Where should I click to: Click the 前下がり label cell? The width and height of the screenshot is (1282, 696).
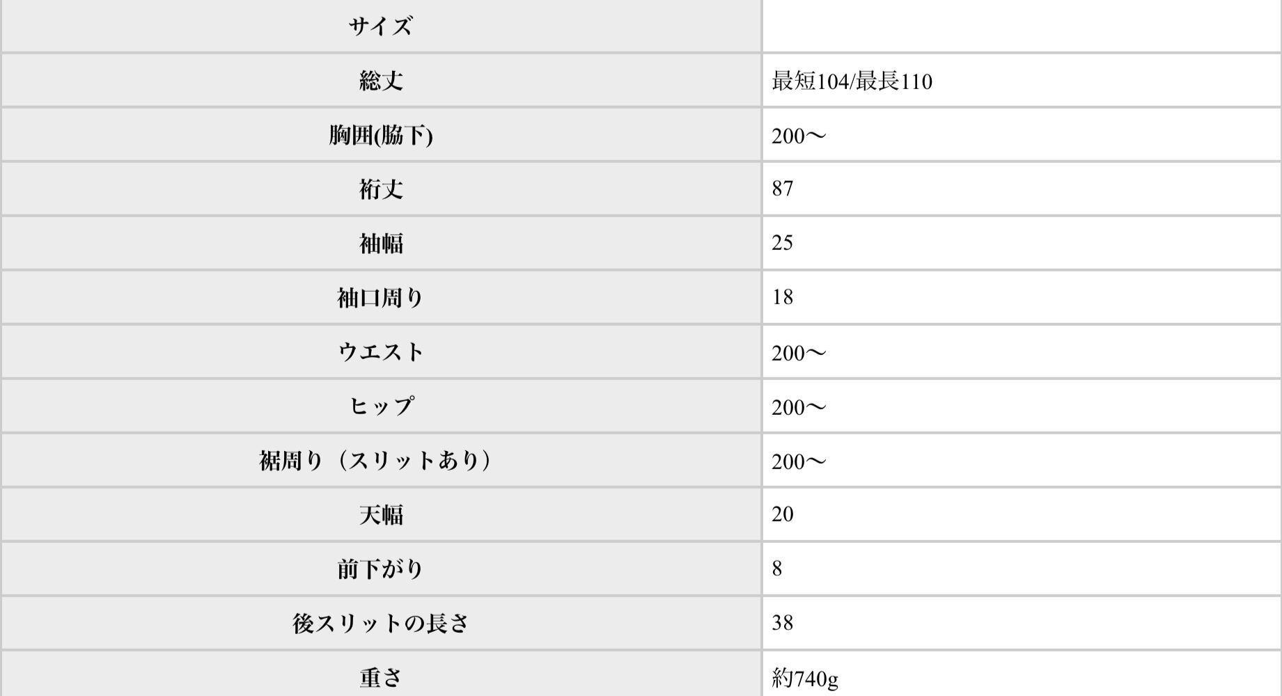(x=380, y=569)
